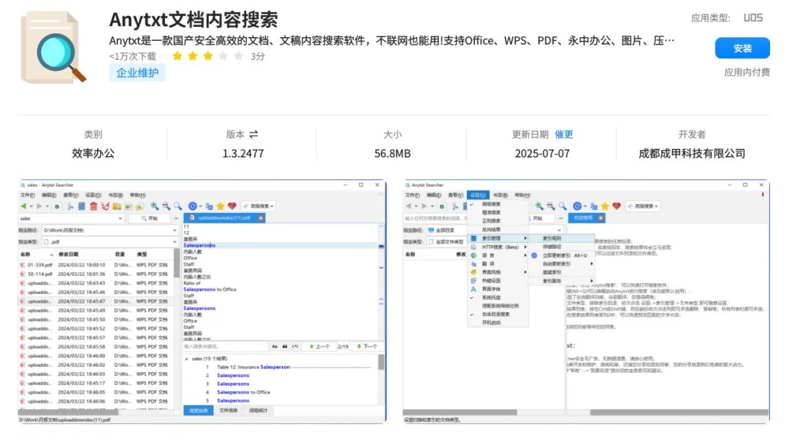Click the 效率办公 category value

pyautogui.click(x=93, y=153)
